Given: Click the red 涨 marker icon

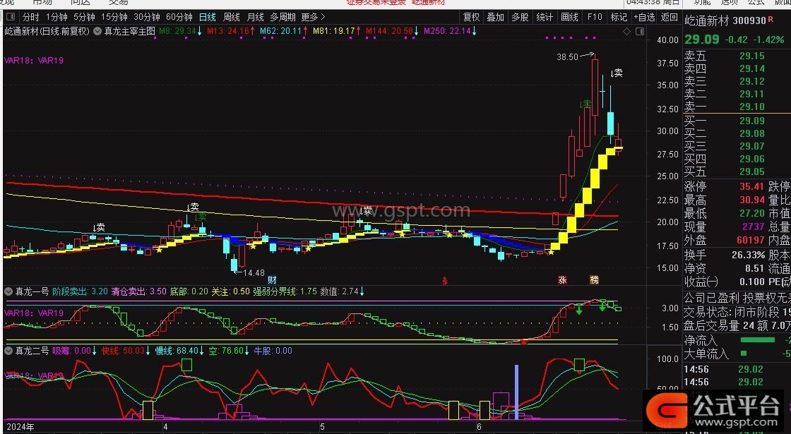Looking at the screenshot, I should click(x=562, y=279).
